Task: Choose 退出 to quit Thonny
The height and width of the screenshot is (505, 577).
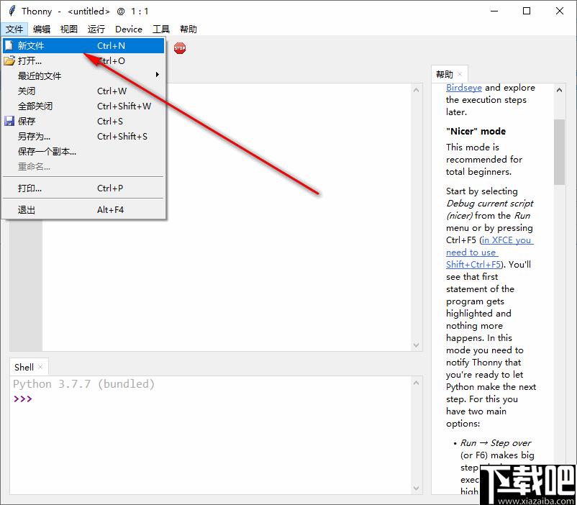Action: pos(83,210)
